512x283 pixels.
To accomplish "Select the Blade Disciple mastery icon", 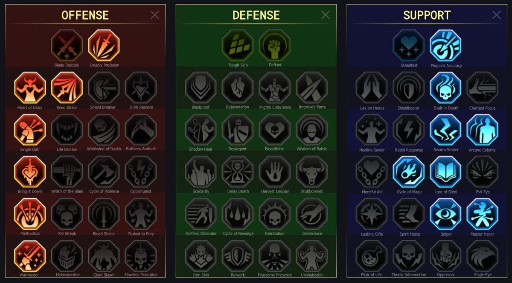I will coord(67,45).
